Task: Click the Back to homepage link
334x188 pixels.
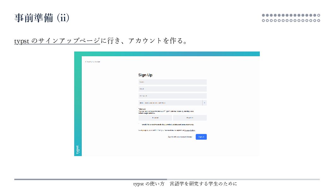Action: [x=93, y=62]
